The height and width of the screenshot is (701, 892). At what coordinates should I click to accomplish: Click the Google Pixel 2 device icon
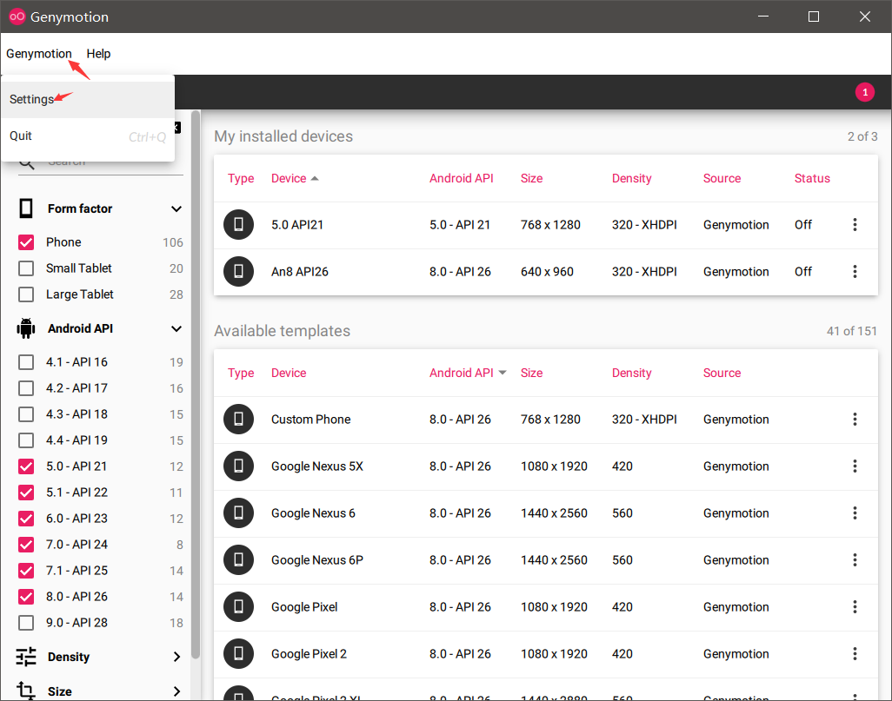tap(238, 654)
